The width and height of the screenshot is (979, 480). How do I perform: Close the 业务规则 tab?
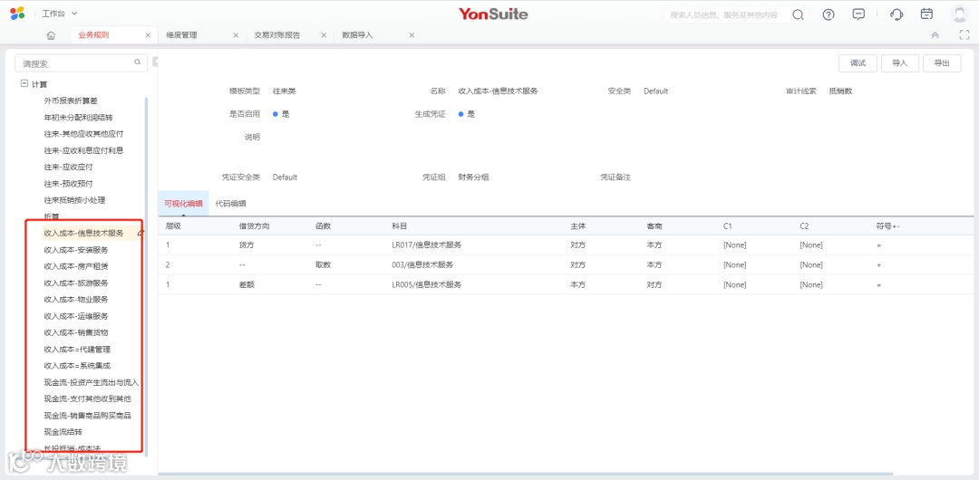coord(148,35)
